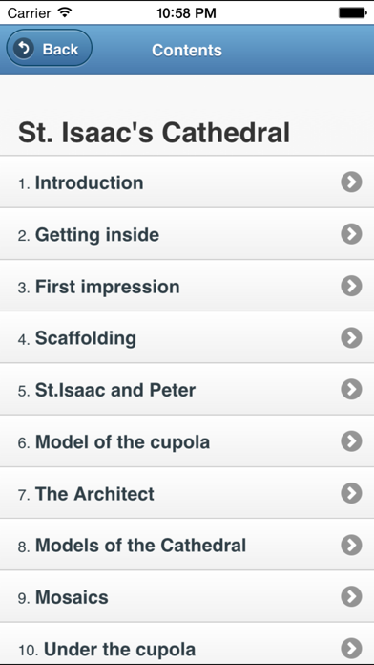This screenshot has height=665, width=374.
Task: Click arrow icon beside Models of the Cathedral
Action: 351,545
